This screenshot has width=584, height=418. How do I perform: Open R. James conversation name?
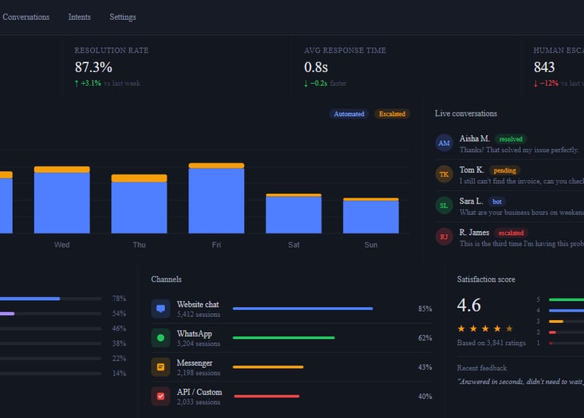click(474, 233)
